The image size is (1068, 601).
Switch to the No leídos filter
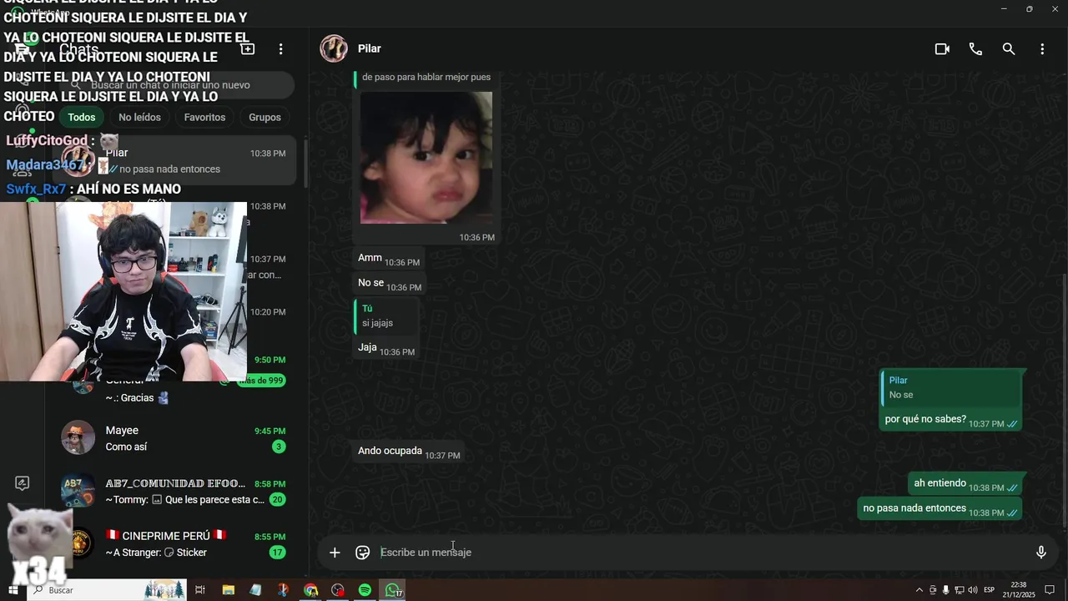point(139,117)
